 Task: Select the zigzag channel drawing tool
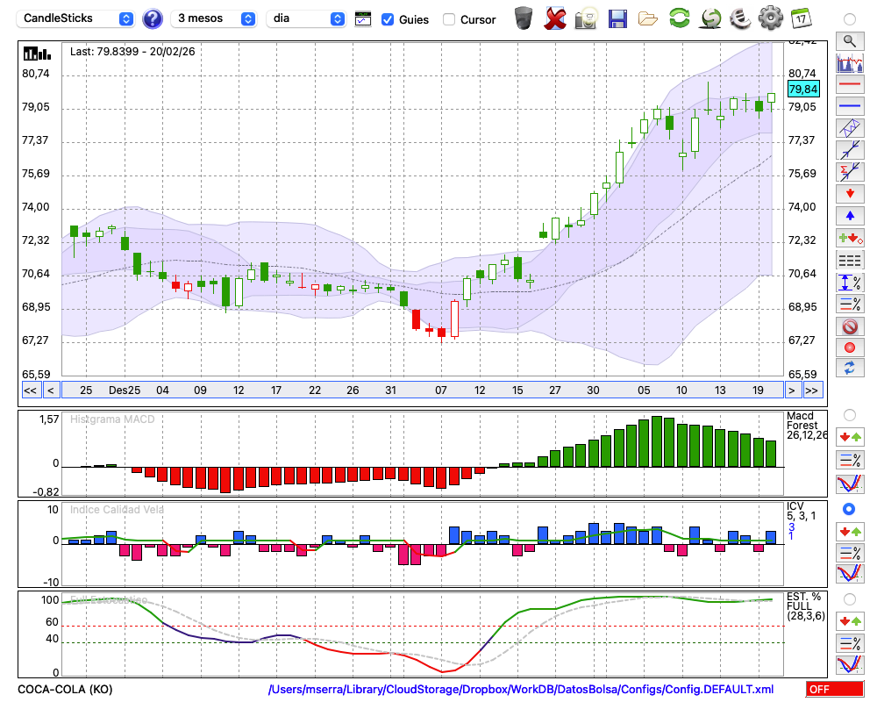[849, 128]
